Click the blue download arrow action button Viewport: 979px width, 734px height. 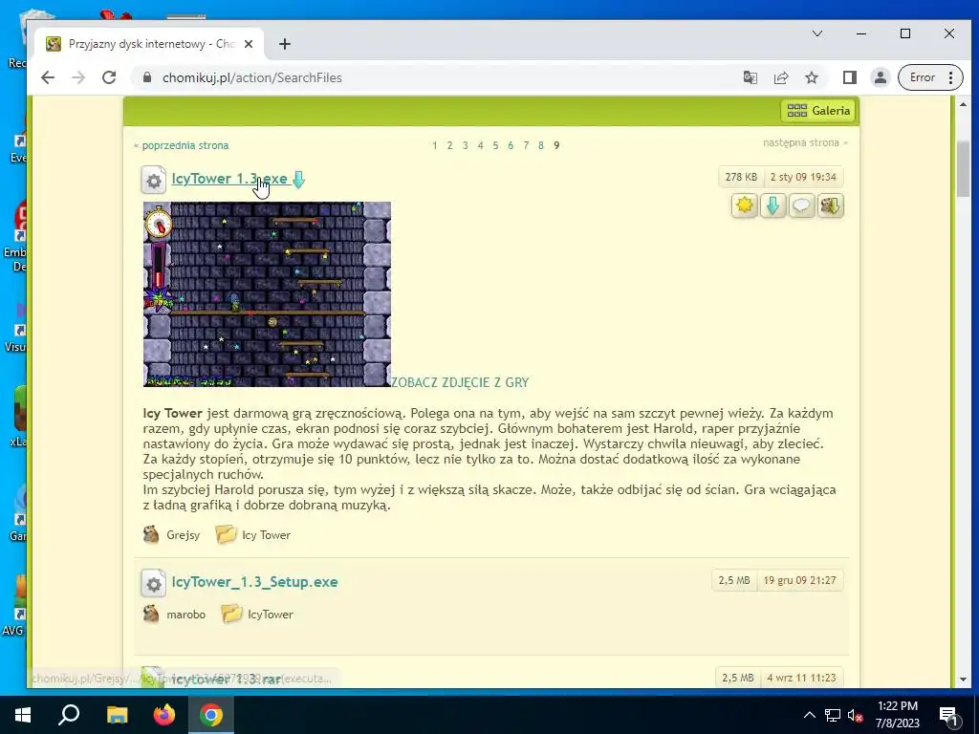pos(772,205)
